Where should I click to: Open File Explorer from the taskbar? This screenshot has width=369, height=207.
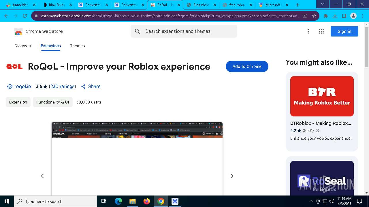click(132, 201)
